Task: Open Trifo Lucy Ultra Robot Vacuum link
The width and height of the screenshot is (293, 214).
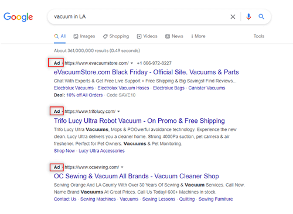Action: point(139,120)
